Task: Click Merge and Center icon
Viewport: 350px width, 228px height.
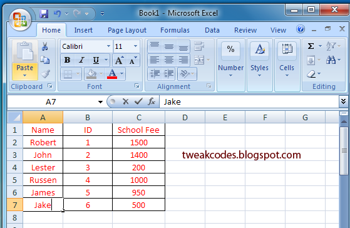Action: (x=199, y=60)
